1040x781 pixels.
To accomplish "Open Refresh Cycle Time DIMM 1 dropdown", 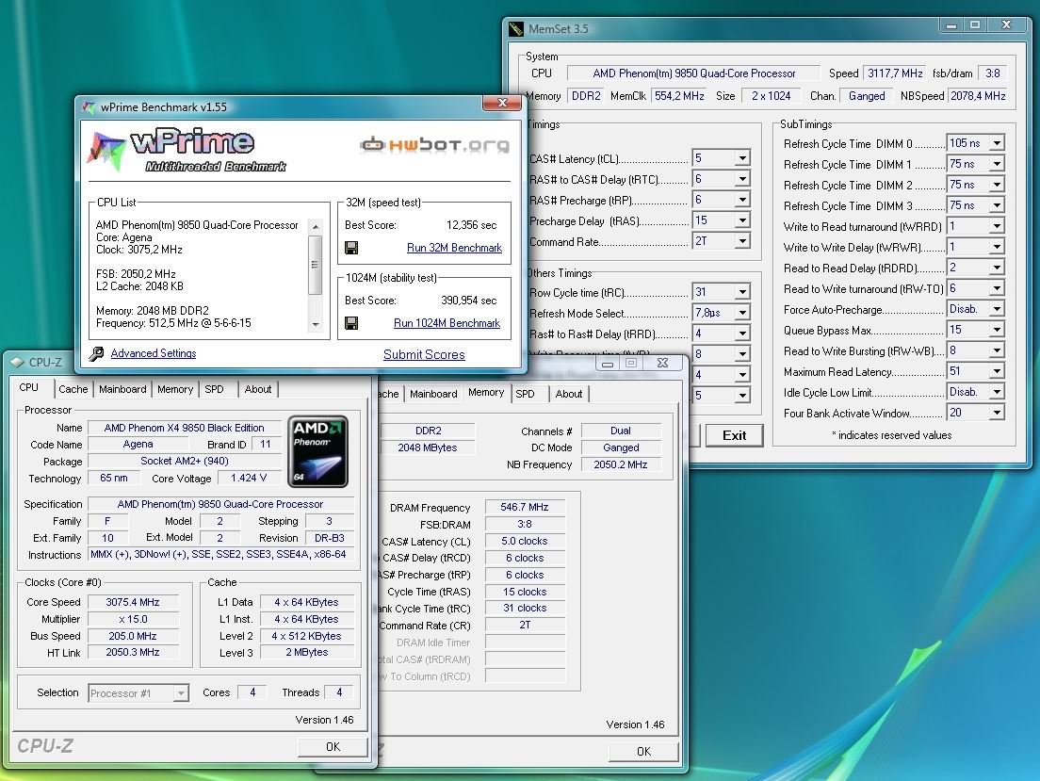I will (997, 163).
